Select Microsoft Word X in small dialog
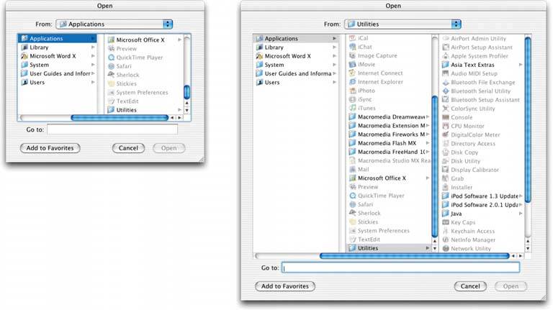The image size is (553, 310). pyautogui.click(x=58, y=56)
